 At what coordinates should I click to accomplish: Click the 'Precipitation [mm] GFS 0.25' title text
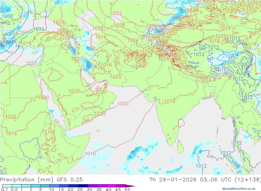point(41,180)
